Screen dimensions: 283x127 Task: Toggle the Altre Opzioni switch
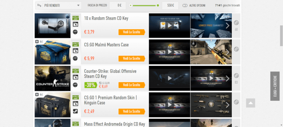tap(185, 6)
